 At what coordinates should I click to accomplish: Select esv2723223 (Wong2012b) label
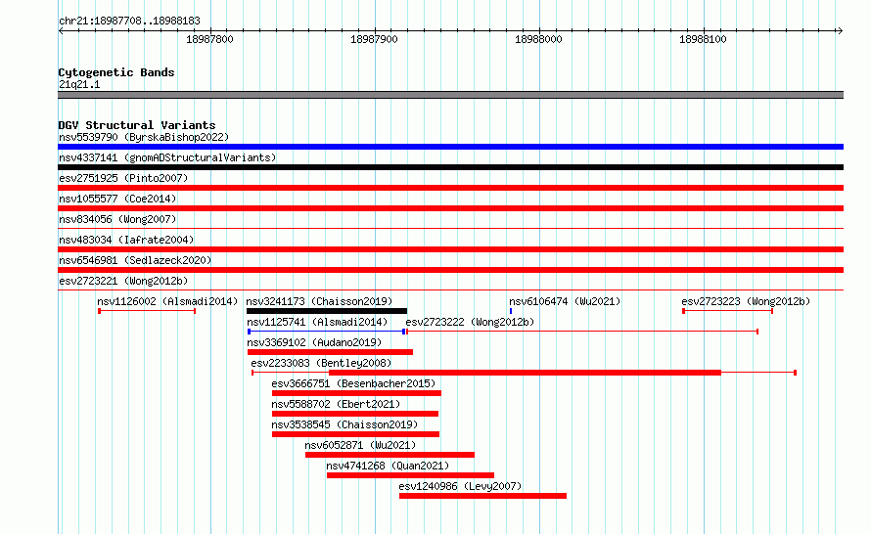pyautogui.click(x=746, y=301)
